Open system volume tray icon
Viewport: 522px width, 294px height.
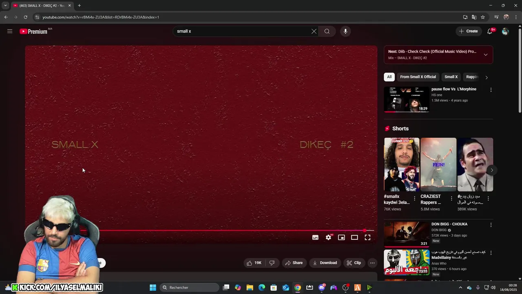(494, 287)
